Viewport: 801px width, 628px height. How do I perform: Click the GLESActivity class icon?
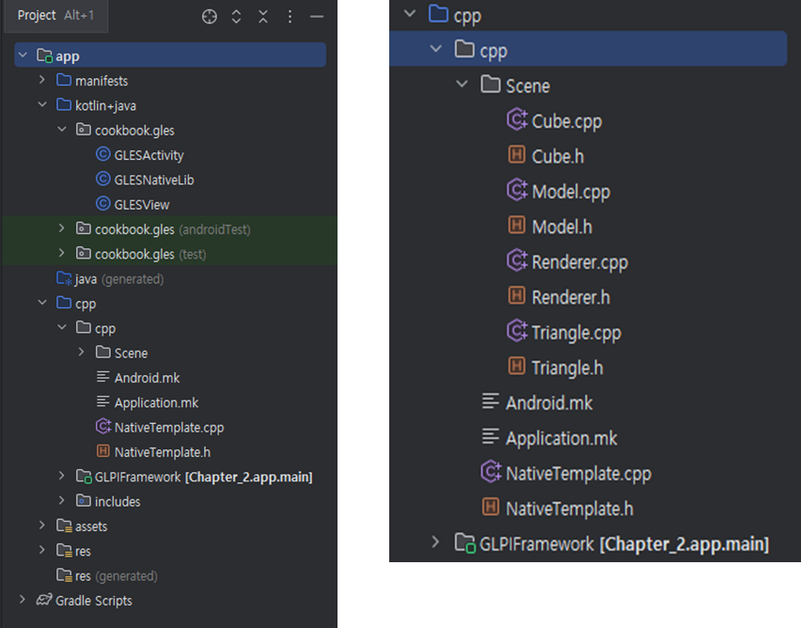pos(103,154)
